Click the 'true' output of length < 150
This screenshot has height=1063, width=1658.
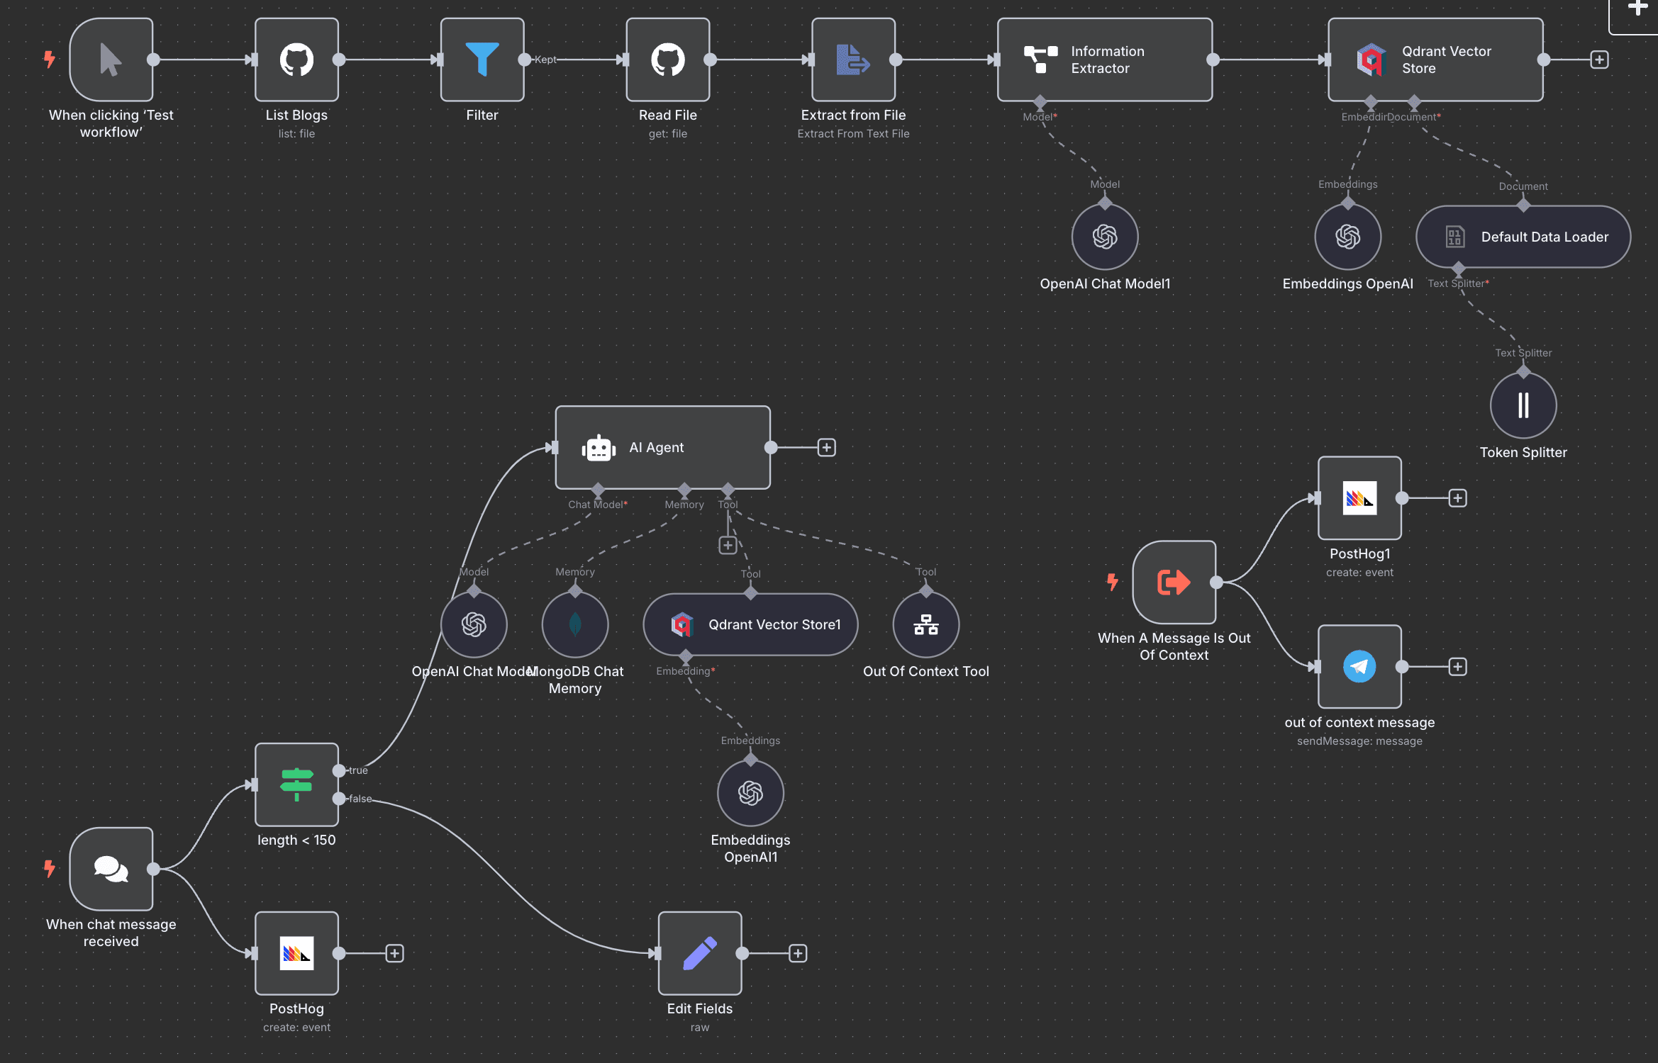pyautogui.click(x=339, y=770)
